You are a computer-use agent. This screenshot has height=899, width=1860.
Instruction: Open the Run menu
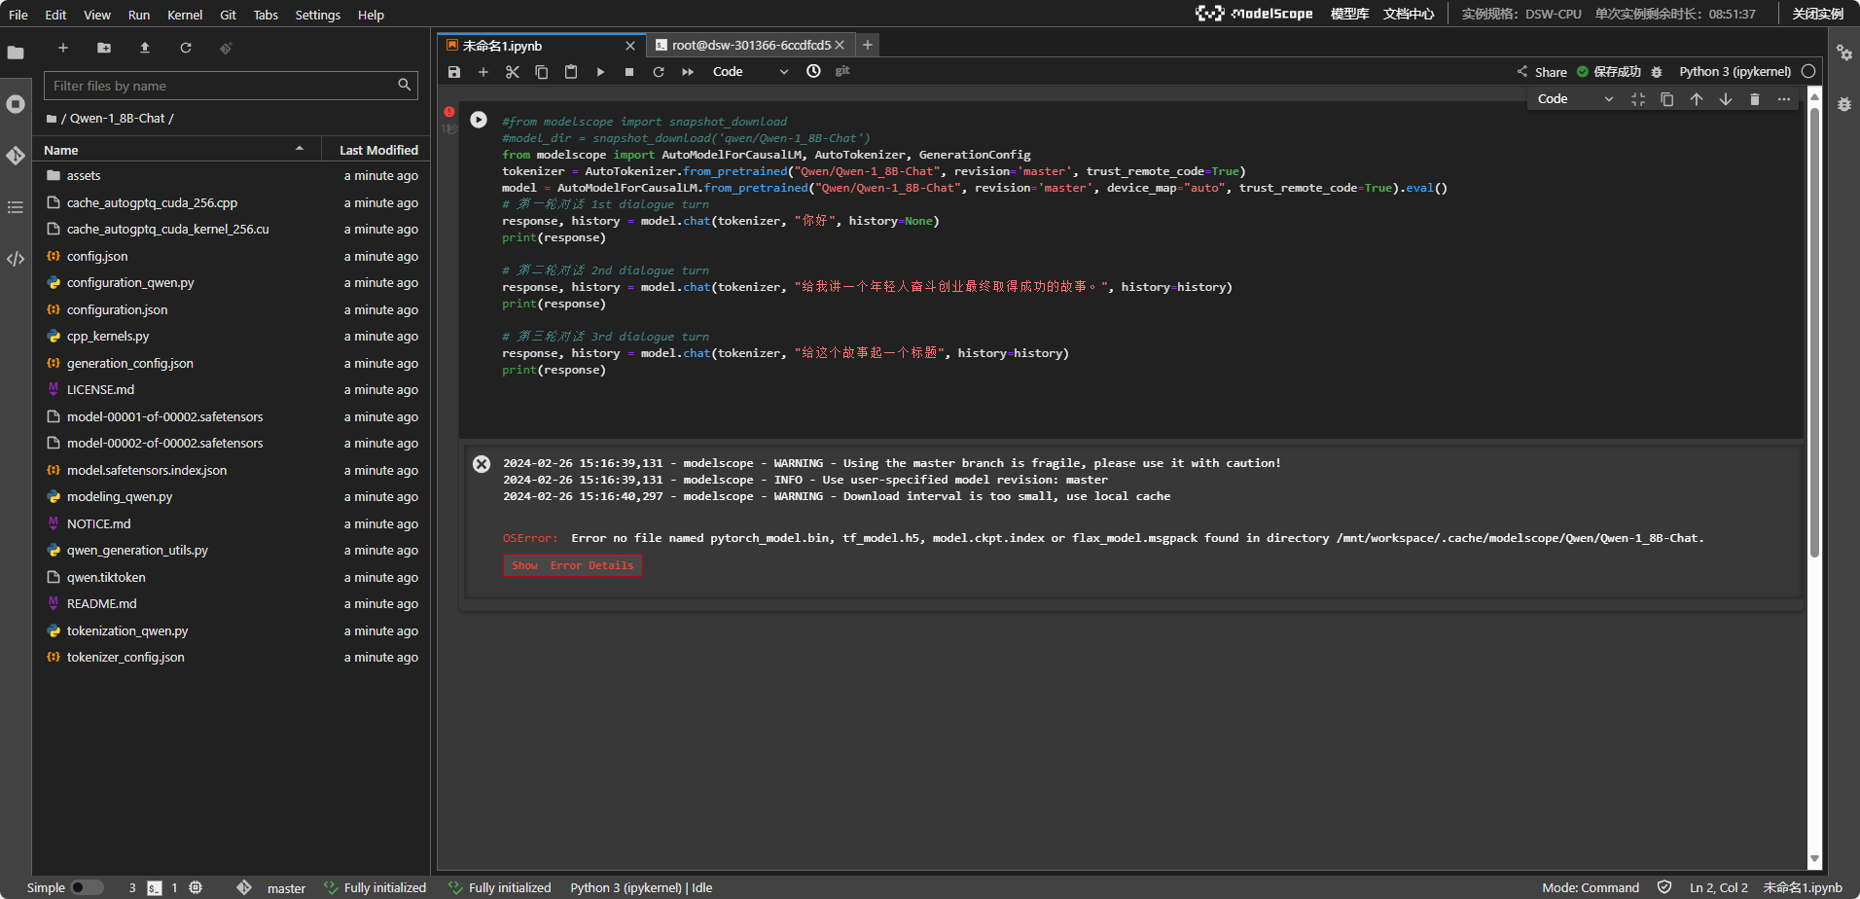pos(139,15)
